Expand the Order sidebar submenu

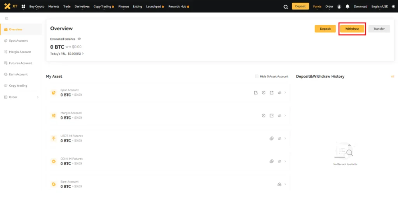point(38,97)
